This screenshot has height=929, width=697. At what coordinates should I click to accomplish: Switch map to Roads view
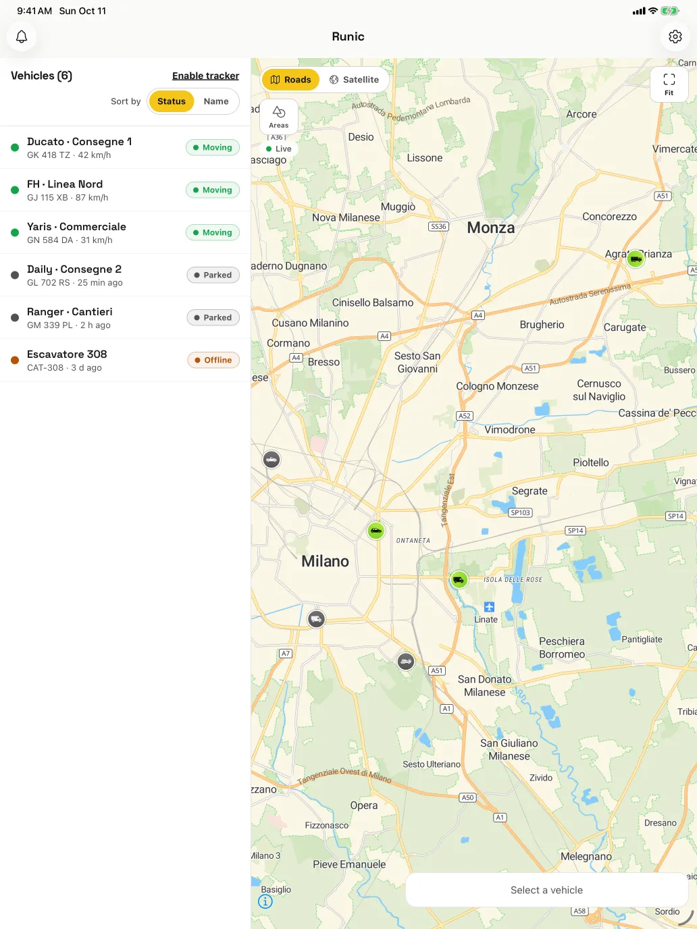pos(290,80)
